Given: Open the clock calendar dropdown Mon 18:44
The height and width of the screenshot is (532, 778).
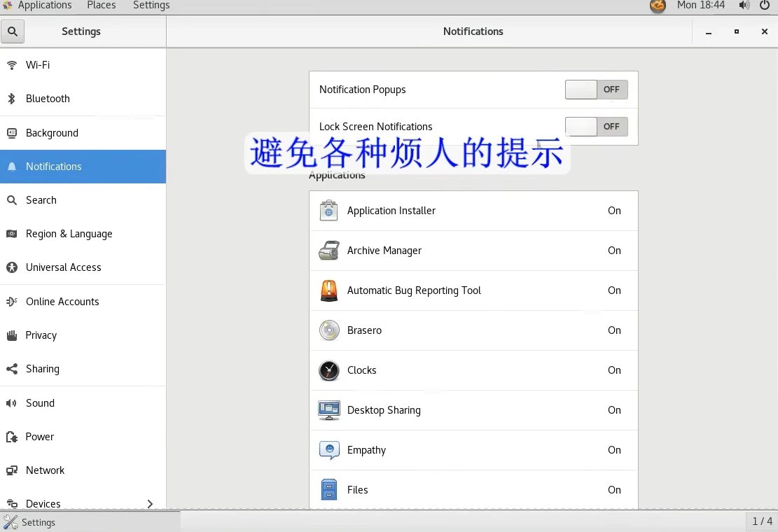Looking at the screenshot, I should [x=700, y=6].
